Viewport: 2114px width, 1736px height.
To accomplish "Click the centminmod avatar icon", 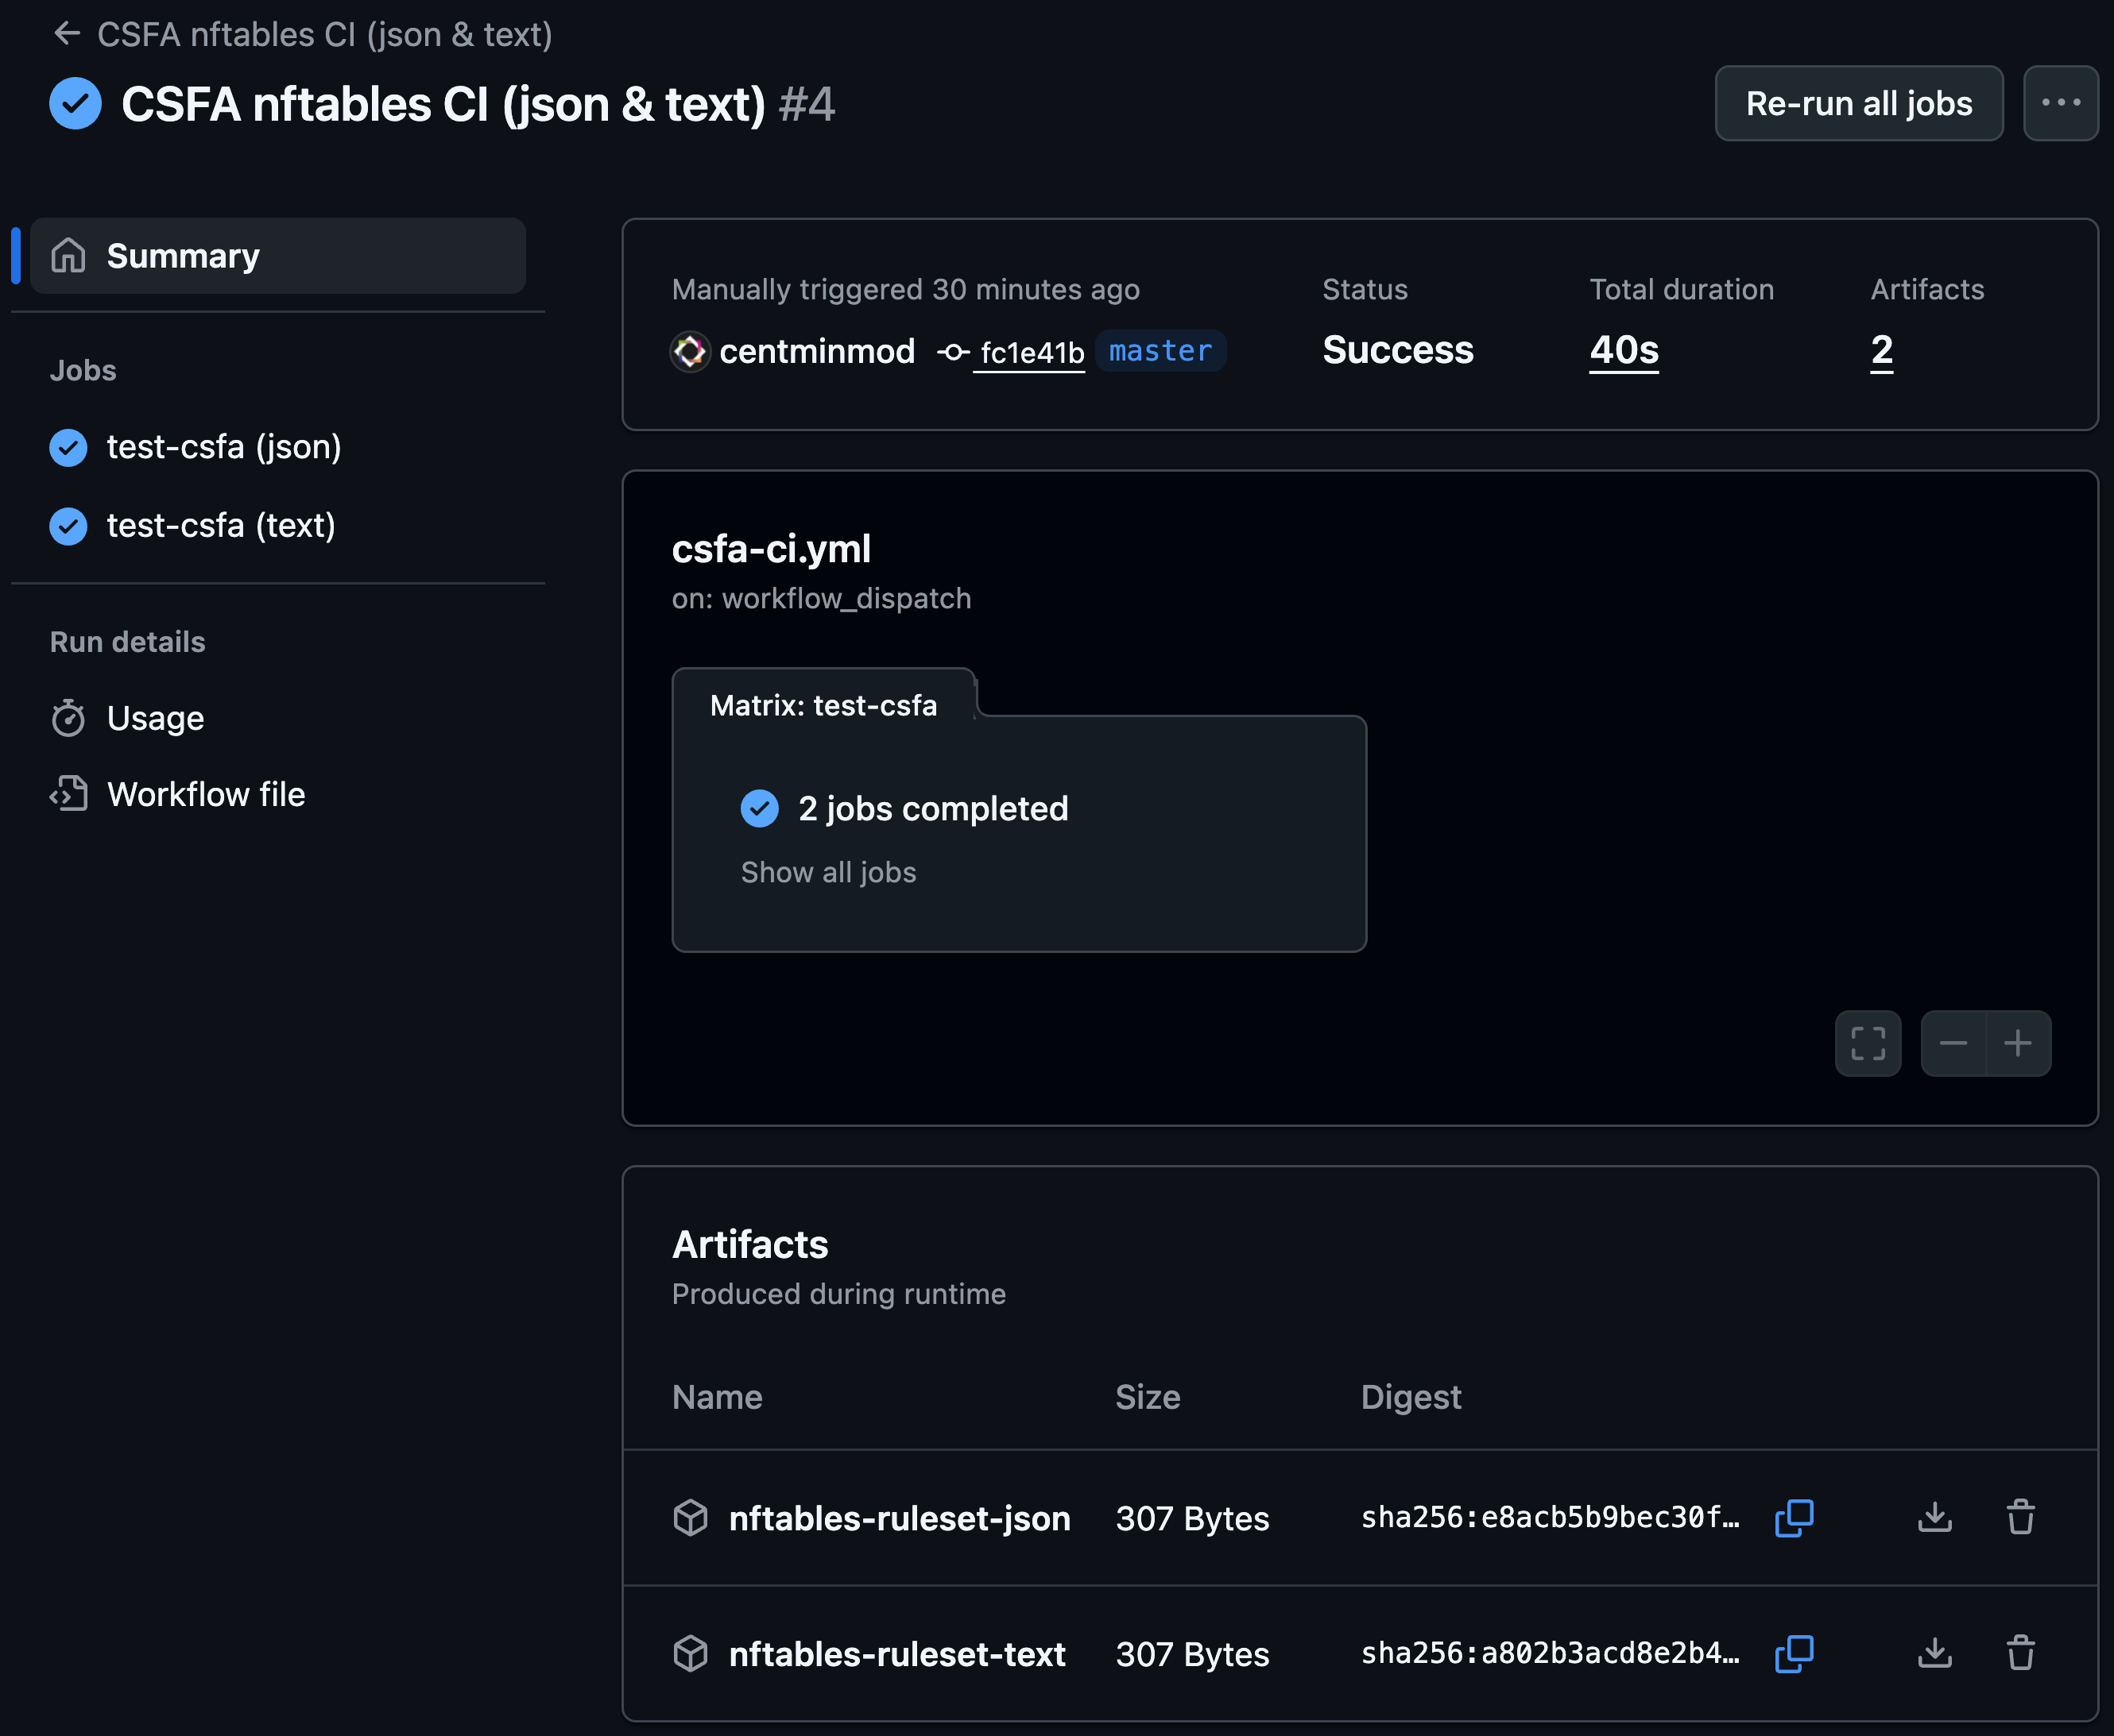I will coord(689,351).
